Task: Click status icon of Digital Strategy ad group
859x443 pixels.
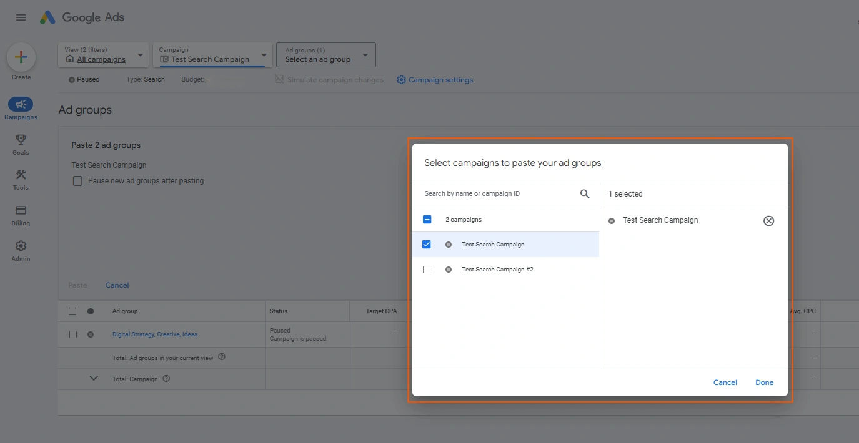Action: tap(91, 334)
